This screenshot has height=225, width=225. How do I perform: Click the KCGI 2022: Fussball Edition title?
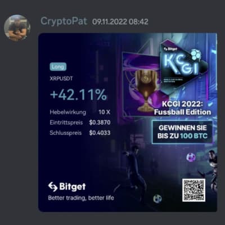tap(182, 108)
